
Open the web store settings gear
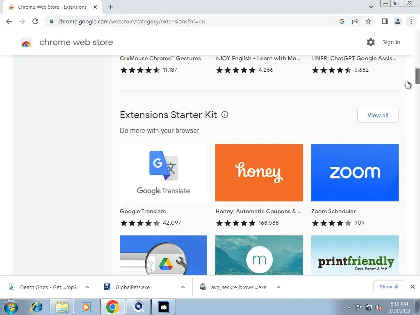[x=371, y=42]
